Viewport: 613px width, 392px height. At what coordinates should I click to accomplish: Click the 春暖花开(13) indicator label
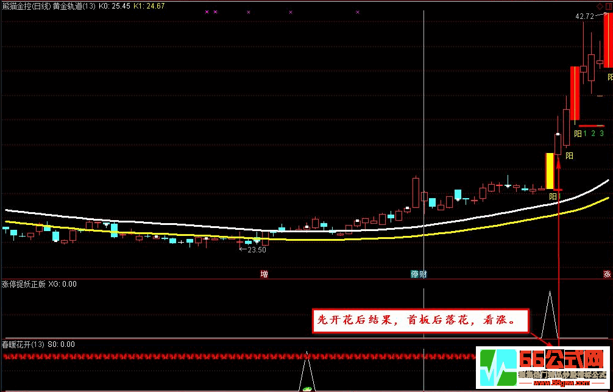(23, 344)
